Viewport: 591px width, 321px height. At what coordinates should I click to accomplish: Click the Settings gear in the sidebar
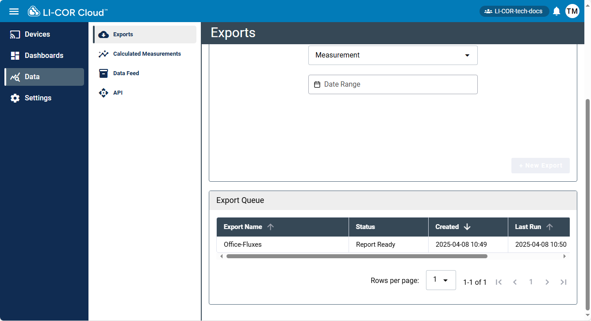tap(15, 98)
